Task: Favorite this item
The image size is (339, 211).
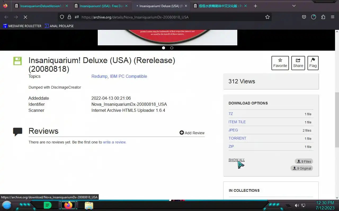Action: pyautogui.click(x=280, y=63)
